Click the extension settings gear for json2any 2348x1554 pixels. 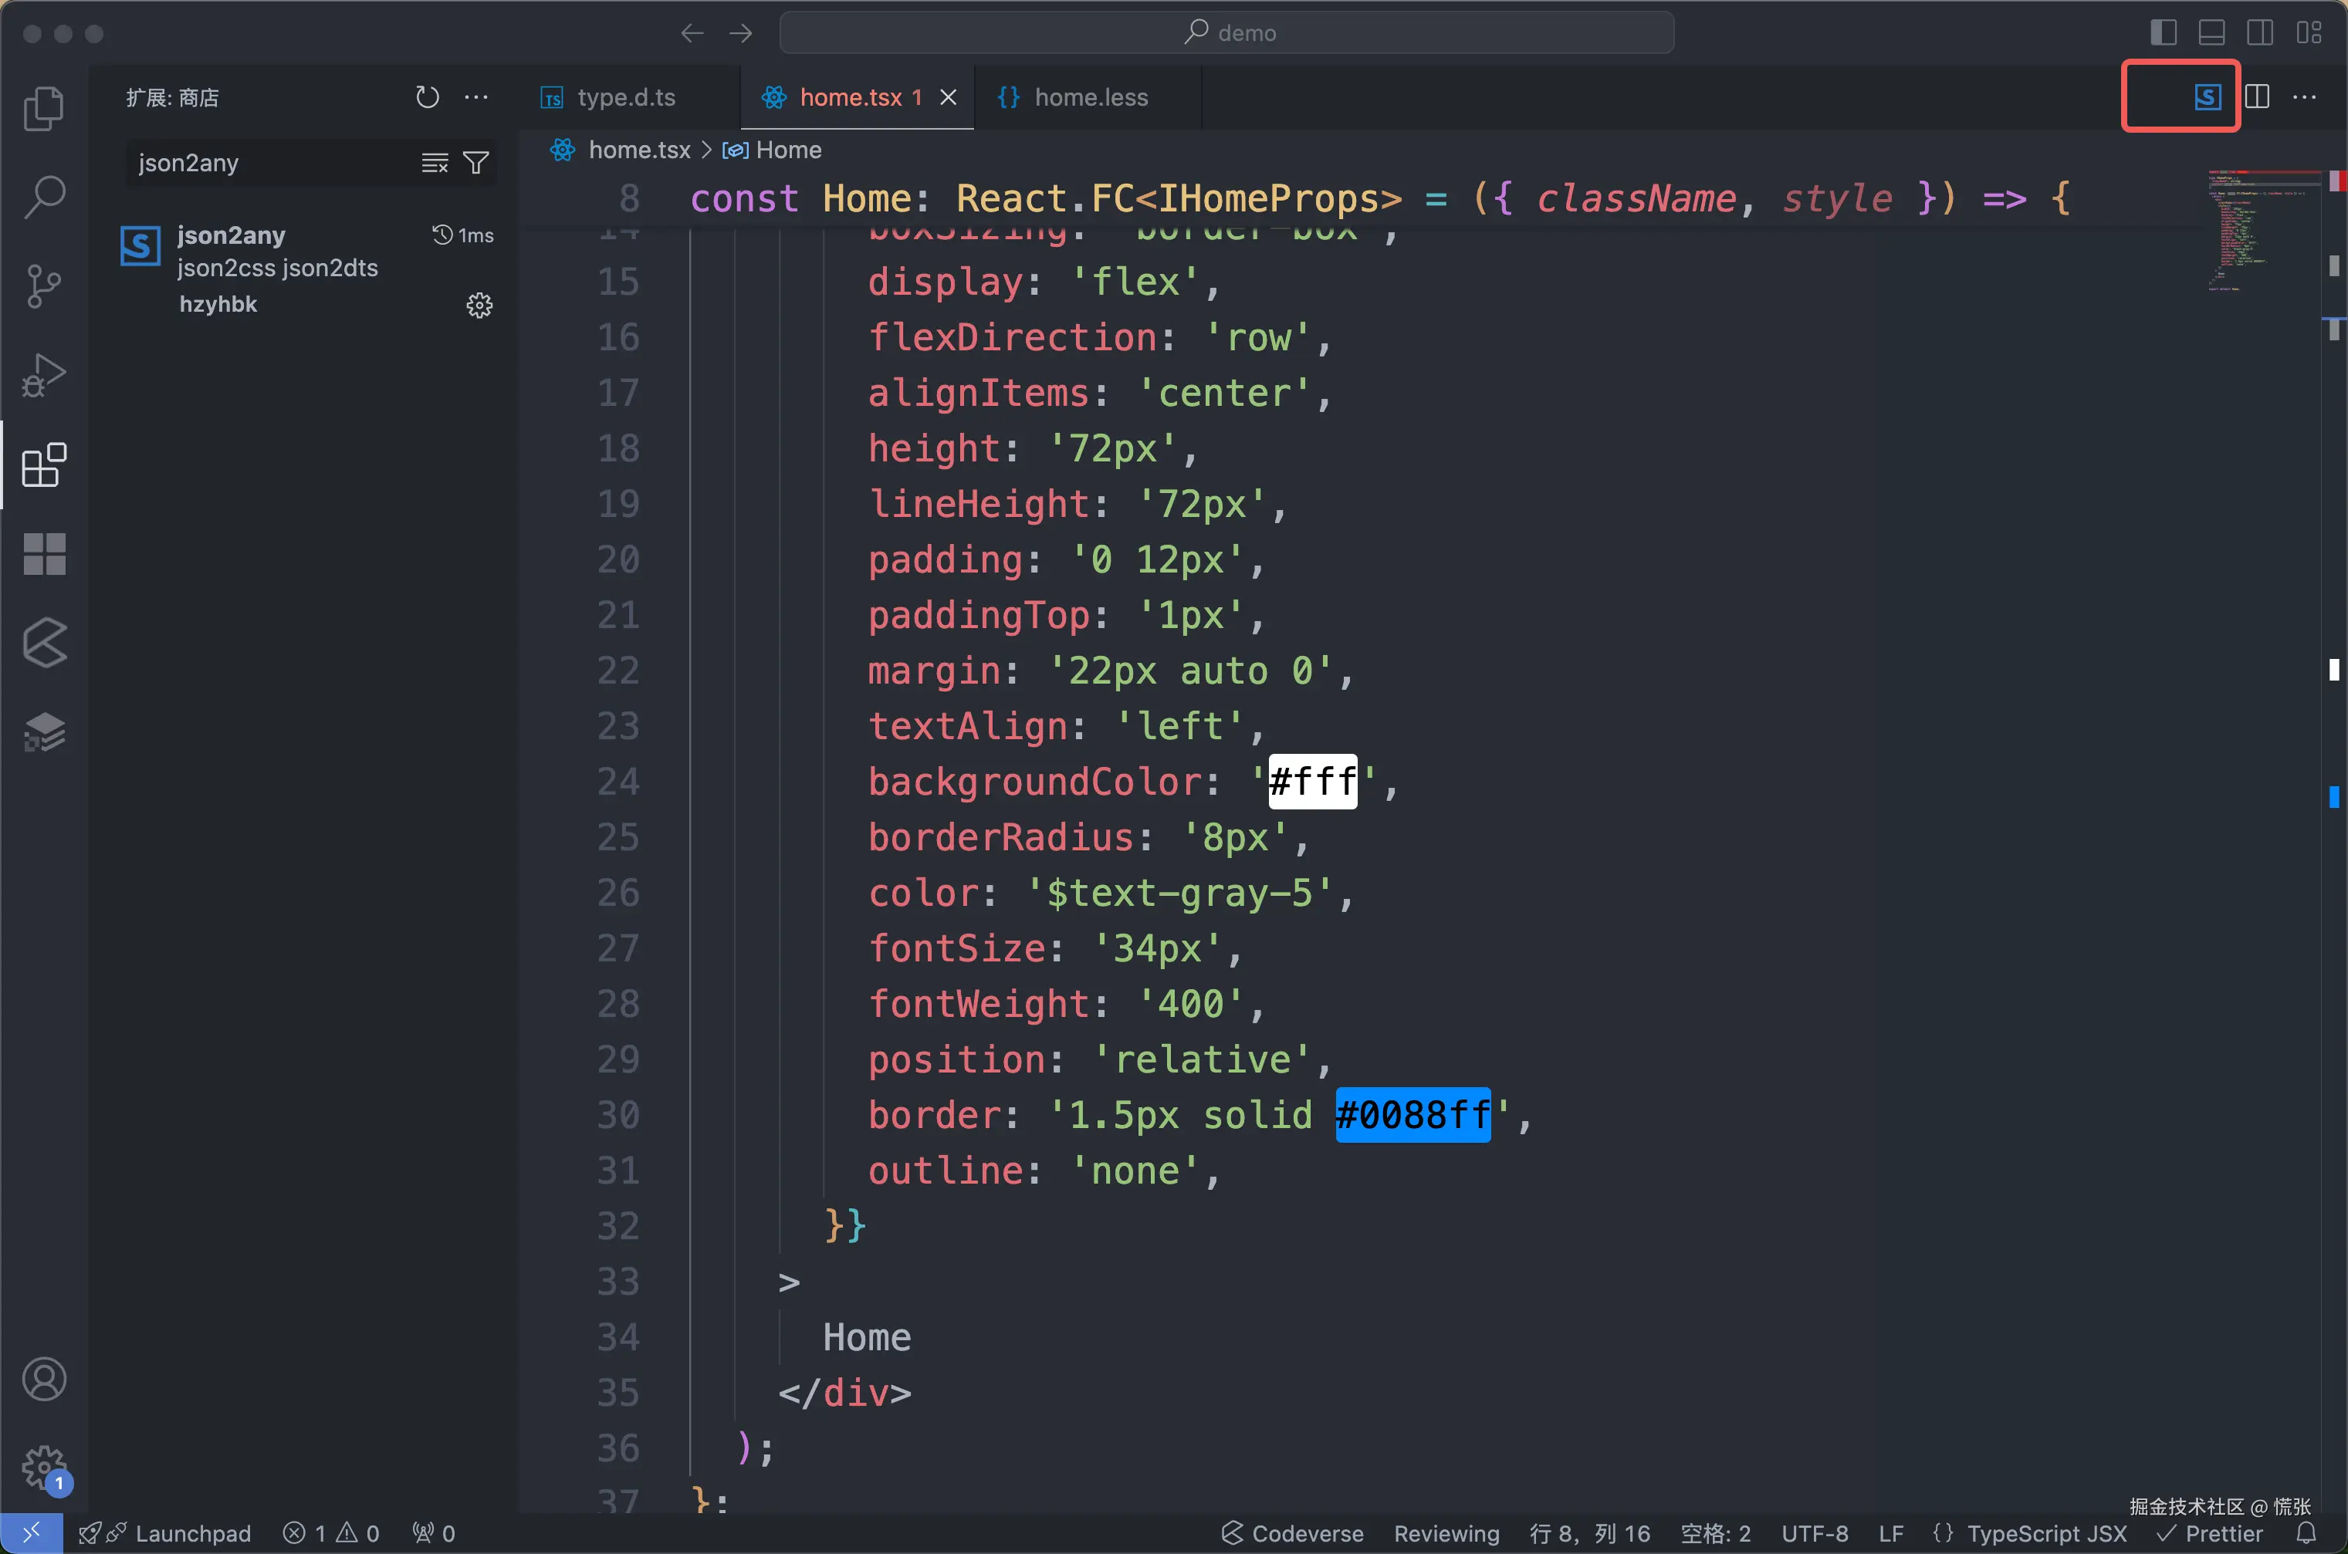pyautogui.click(x=479, y=304)
